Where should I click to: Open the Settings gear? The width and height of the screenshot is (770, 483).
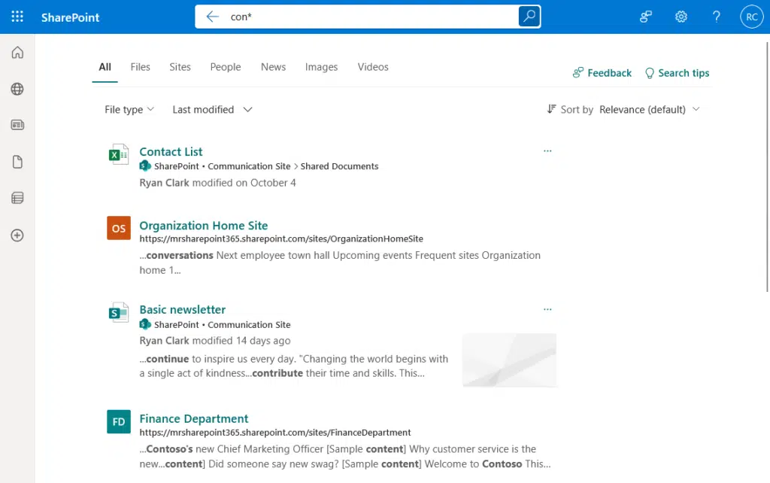pos(681,17)
